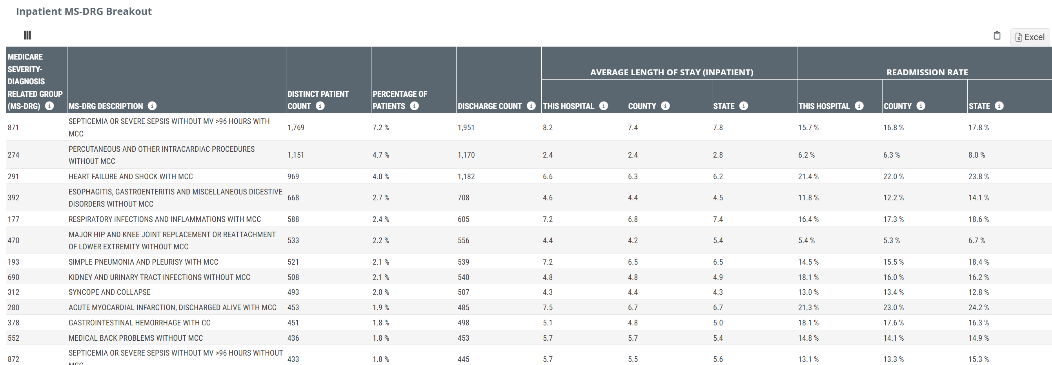Sort table by Discharge Count header

point(489,106)
